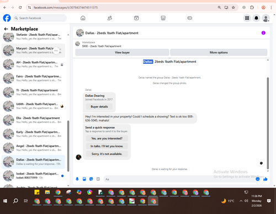Viewport: 276px width, 214px height.
Task: Open Windows Task View
Action: point(26,201)
